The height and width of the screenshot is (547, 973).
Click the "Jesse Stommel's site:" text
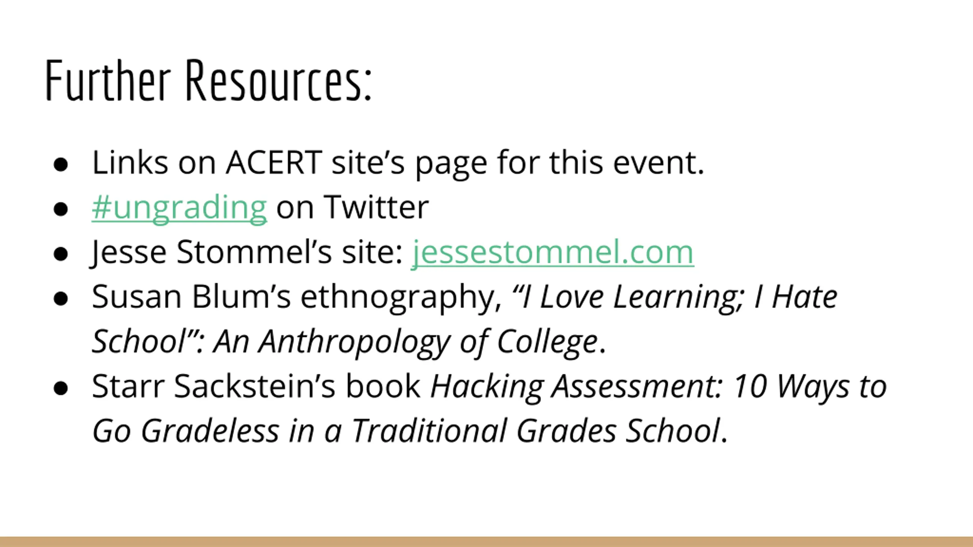point(247,253)
